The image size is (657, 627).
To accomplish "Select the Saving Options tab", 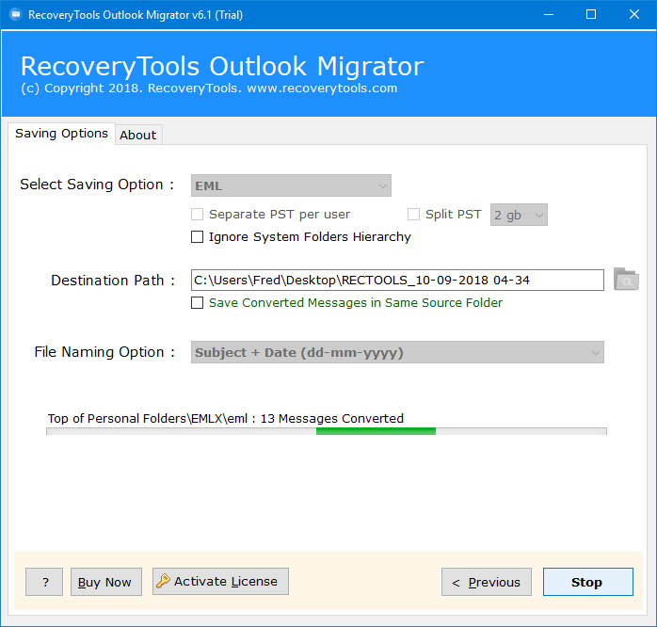I will (x=61, y=134).
